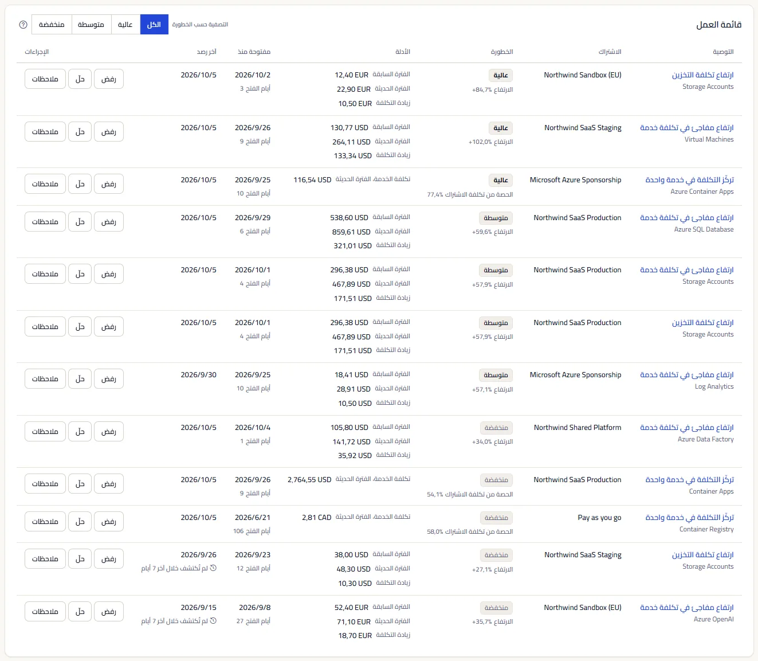The width and height of the screenshot is (758, 661).
Task: Click رفض in Azure SQL Database row
Action: [109, 222]
